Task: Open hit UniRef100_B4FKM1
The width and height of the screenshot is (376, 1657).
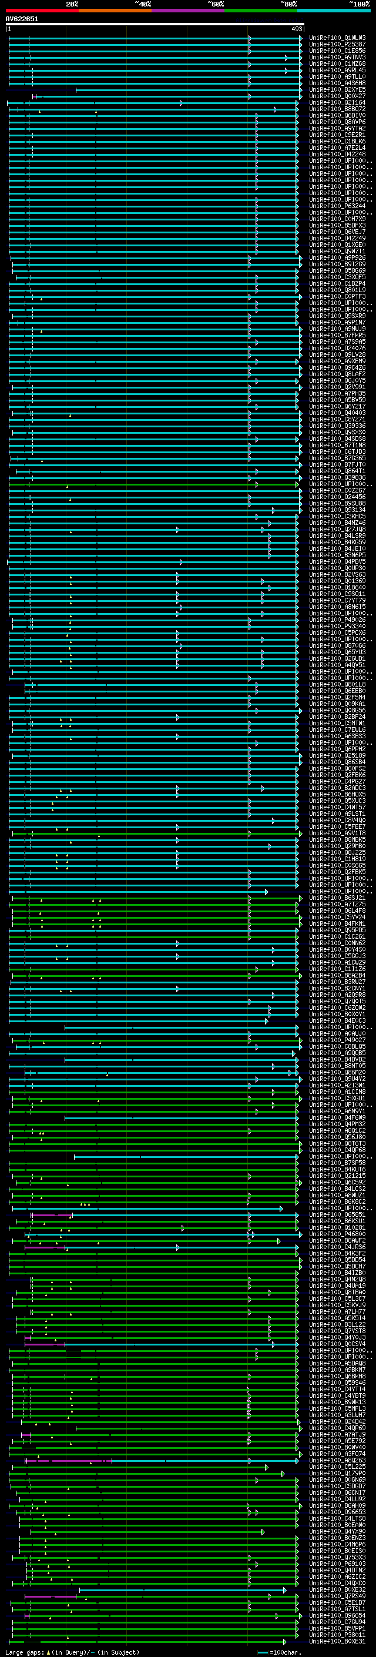Action: point(337,923)
